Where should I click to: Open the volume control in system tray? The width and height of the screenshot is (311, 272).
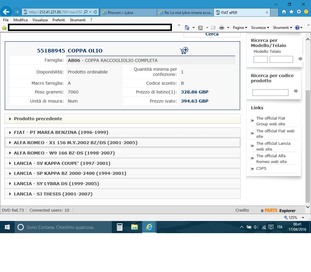point(256,227)
